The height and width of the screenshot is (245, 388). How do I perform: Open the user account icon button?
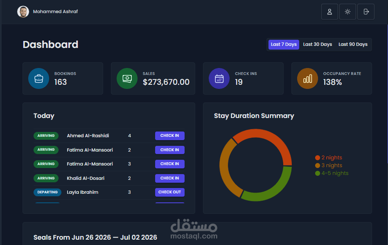[329, 11]
